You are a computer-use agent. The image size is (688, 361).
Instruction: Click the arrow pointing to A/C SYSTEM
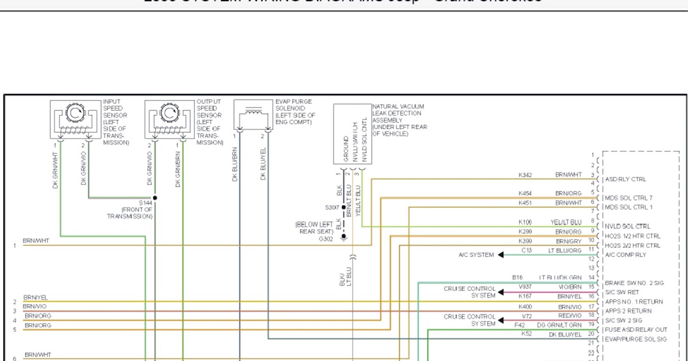pos(501,255)
